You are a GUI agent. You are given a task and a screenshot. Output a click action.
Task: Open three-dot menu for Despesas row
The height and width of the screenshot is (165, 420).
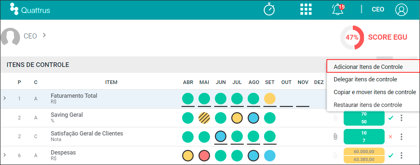pos(401,155)
